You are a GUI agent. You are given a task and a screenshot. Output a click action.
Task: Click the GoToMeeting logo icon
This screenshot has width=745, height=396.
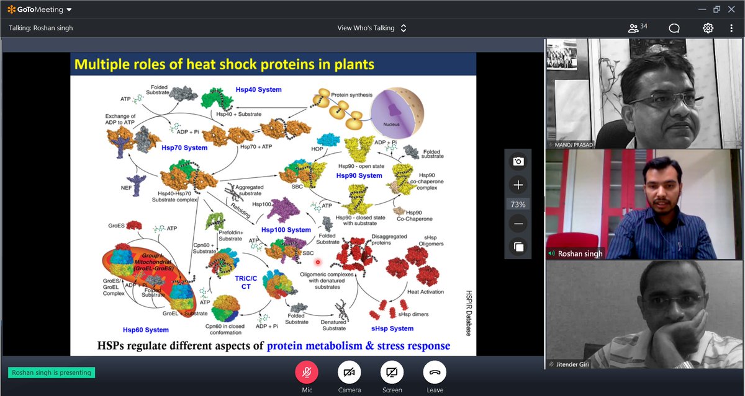click(11, 9)
